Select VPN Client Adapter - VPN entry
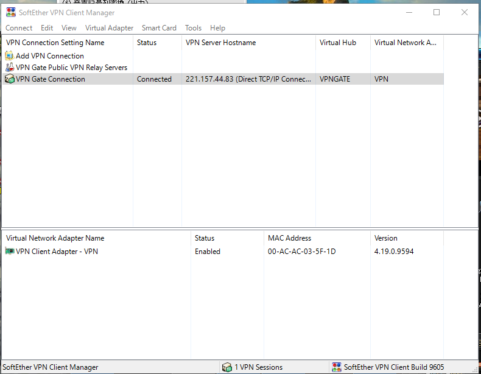The image size is (481, 374). pyautogui.click(x=57, y=252)
